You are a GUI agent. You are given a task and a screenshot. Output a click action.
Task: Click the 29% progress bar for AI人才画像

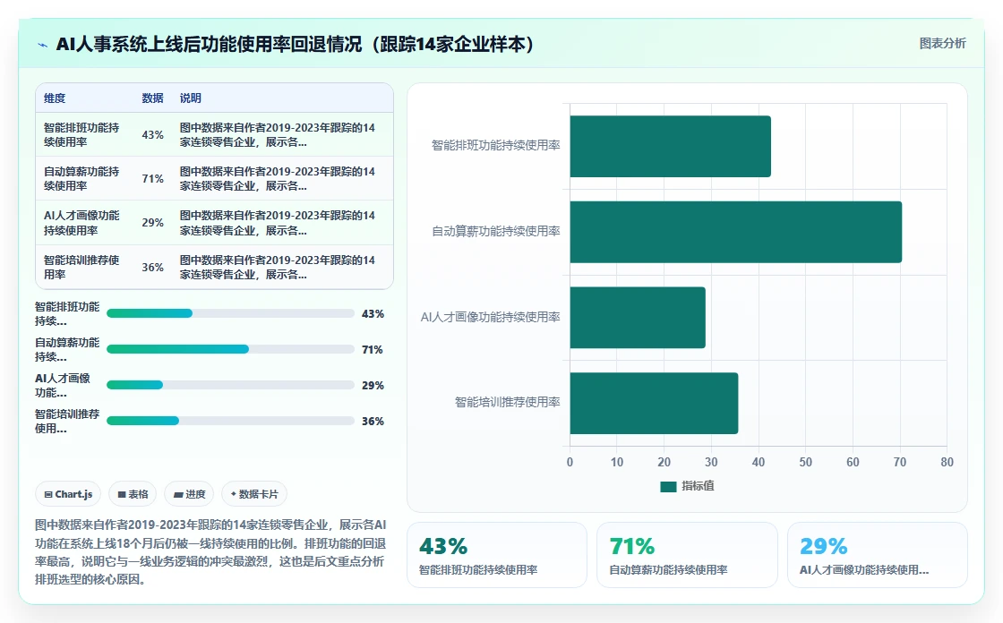click(230, 385)
